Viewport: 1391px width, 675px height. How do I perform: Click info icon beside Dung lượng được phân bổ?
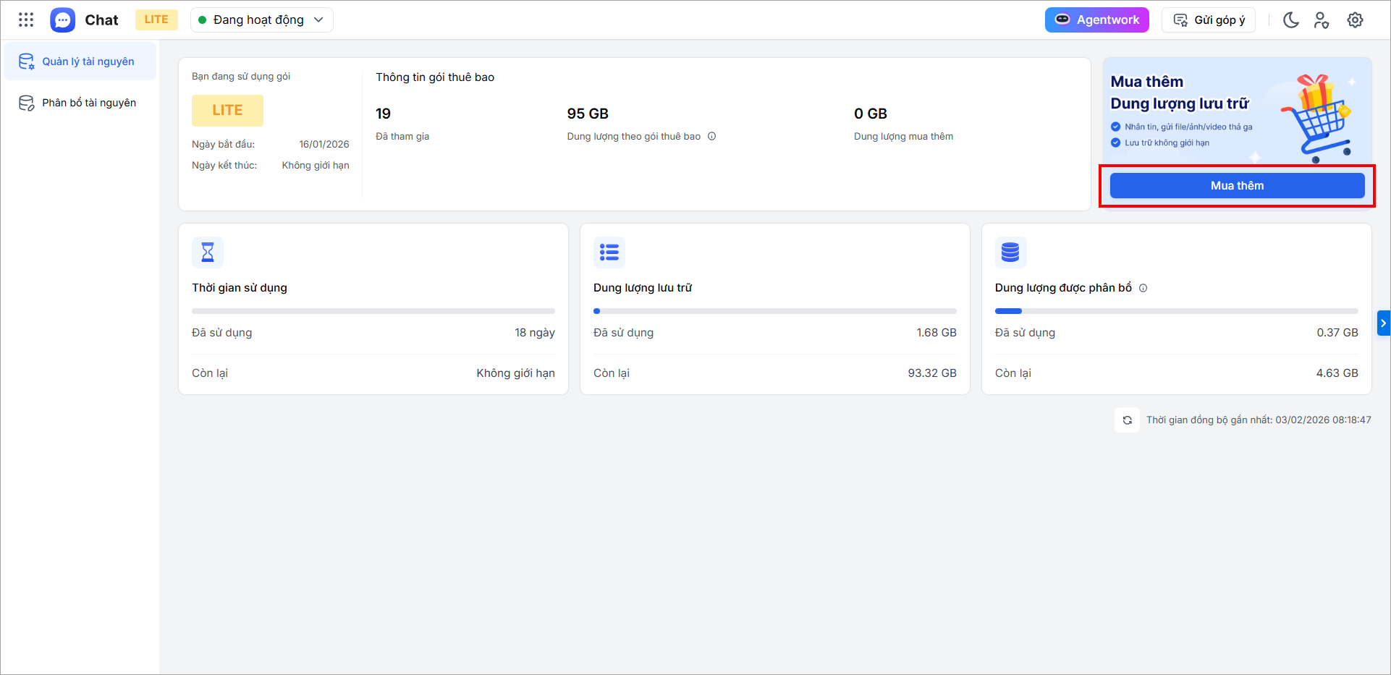(1143, 288)
